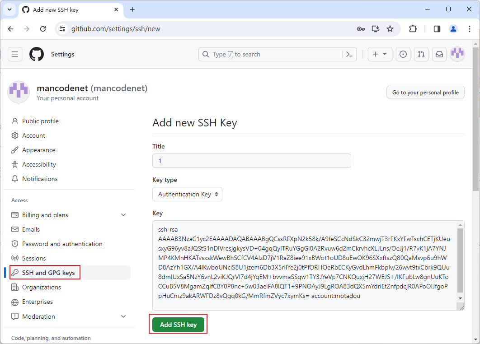
Task: Click Go to your personal profile
Action: [x=425, y=92]
